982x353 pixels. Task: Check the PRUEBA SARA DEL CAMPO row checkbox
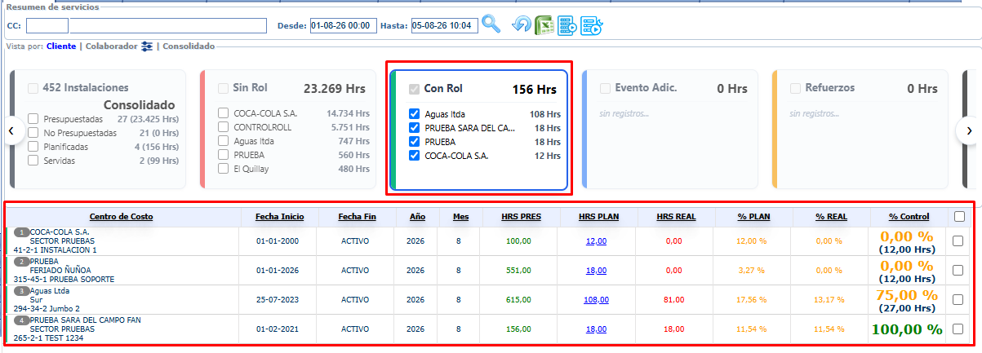(958, 329)
